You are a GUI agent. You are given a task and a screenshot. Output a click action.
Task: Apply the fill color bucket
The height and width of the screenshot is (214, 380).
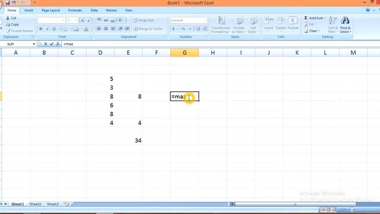[x=77, y=29]
